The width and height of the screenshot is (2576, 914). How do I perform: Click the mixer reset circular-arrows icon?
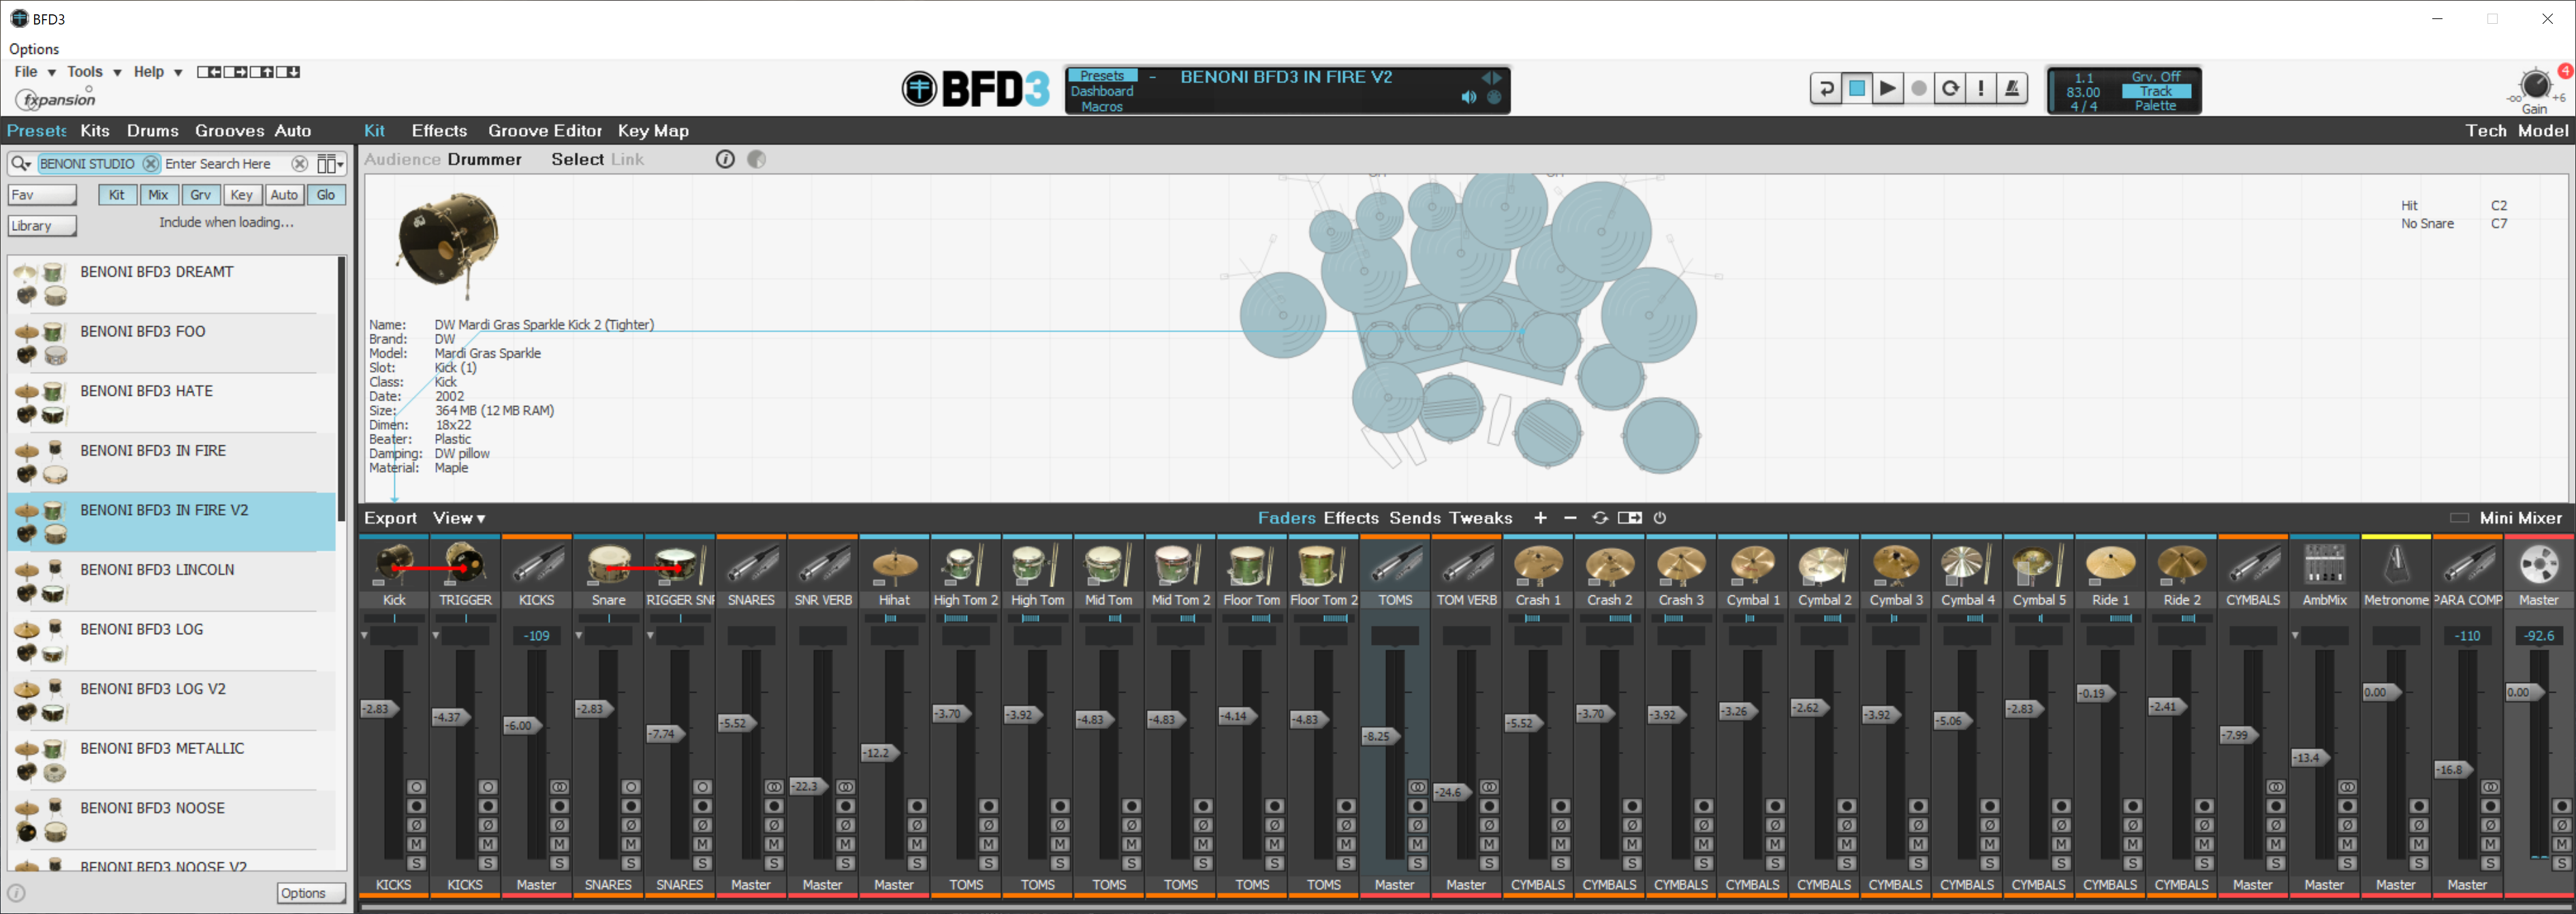point(1600,518)
